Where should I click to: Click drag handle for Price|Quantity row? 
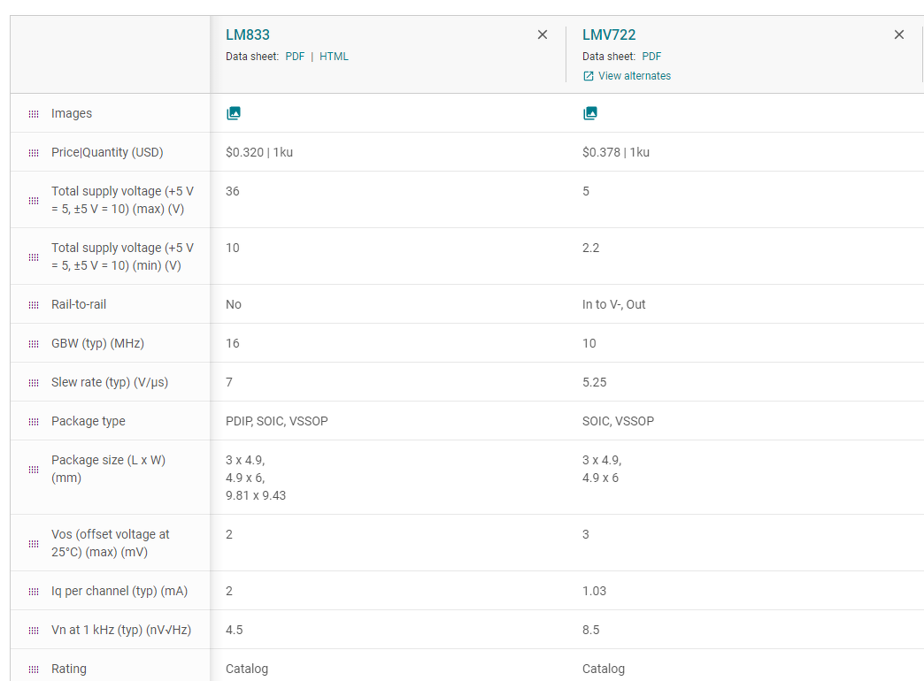tap(34, 153)
